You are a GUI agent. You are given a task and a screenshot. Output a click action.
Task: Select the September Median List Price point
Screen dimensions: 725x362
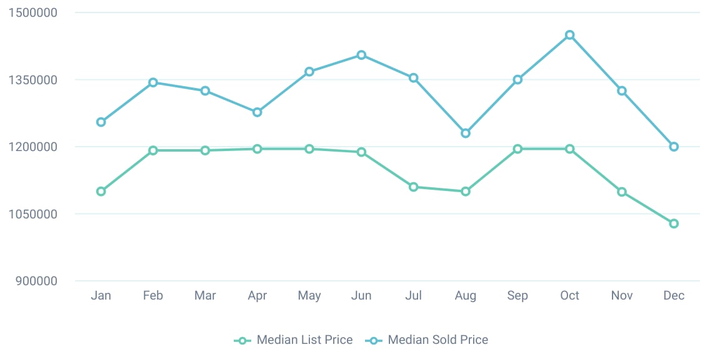517,149
